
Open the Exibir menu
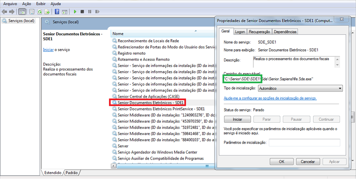pyautogui.click(x=41, y=4)
